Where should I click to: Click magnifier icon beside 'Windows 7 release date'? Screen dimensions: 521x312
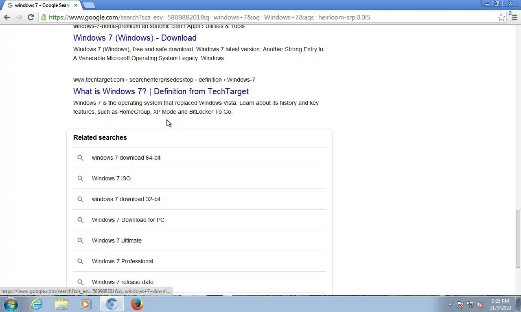coord(80,282)
